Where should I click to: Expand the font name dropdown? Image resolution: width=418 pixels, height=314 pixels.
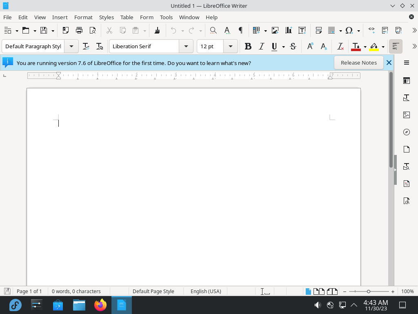pyautogui.click(x=186, y=47)
